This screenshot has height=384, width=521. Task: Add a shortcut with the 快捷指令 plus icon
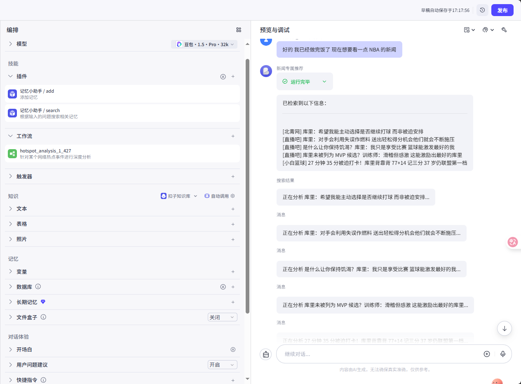pyautogui.click(x=233, y=380)
